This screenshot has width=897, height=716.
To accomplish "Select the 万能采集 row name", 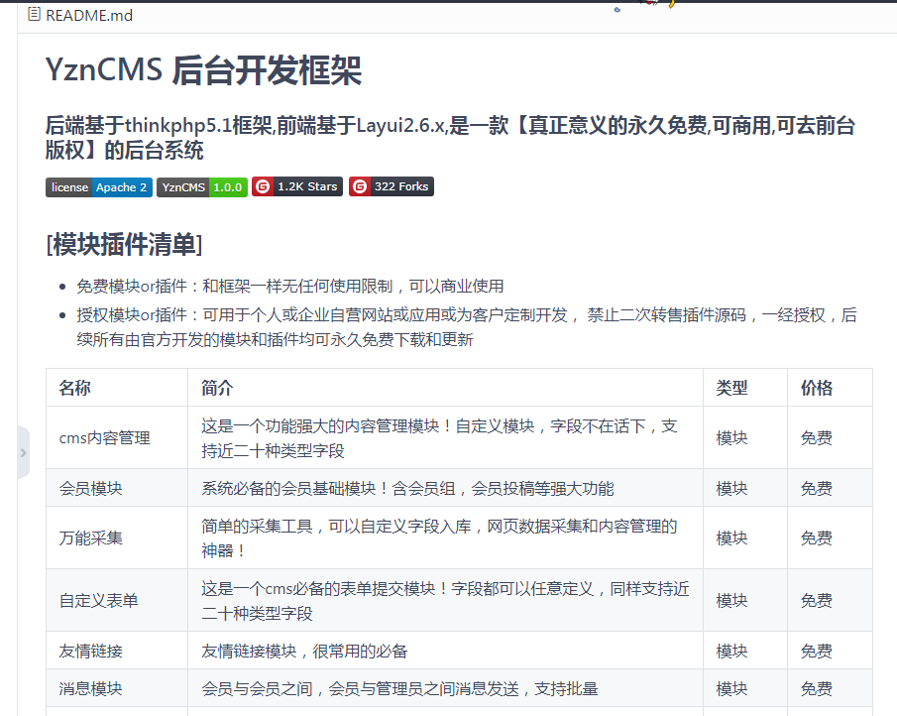I will pyautogui.click(x=90, y=537).
